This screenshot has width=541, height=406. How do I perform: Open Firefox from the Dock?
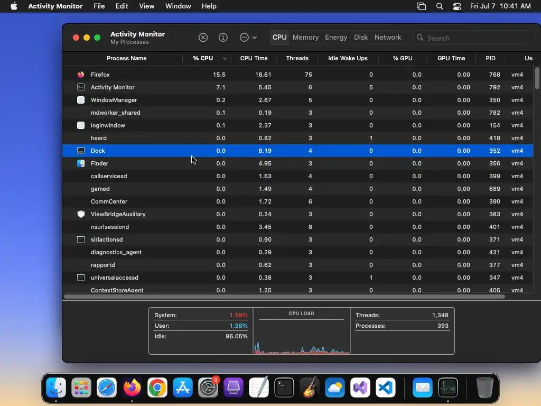[x=132, y=387]
